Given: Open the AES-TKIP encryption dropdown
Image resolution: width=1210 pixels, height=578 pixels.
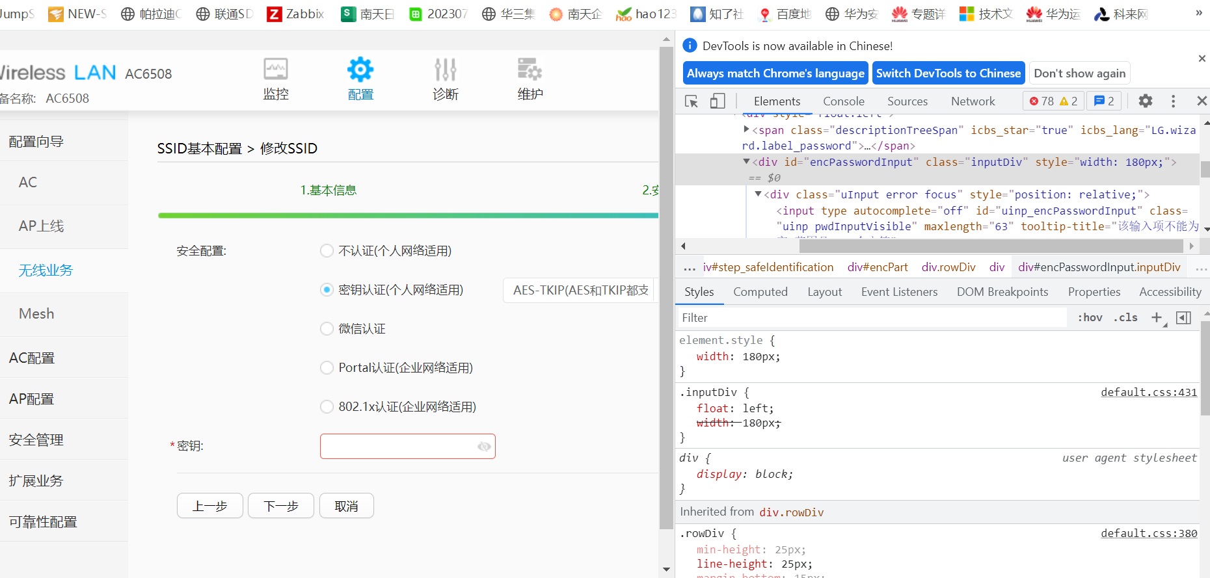Looking at the screenshot, I should [581, 290].
